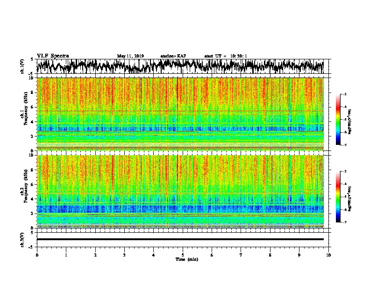Click the ch.2 spectrogram plot

[180, 192]
